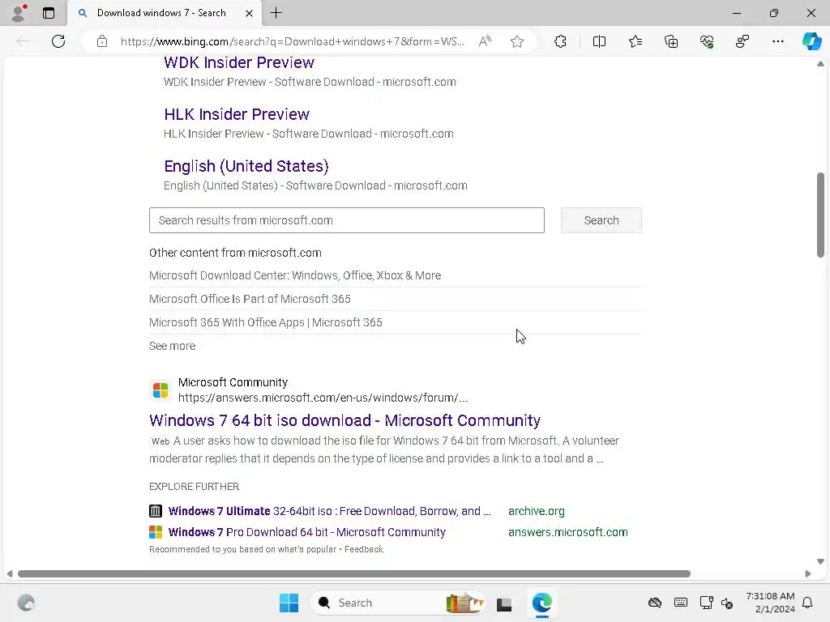Open Windows 7 64 bit iso download result

click(x=344, y=420)
